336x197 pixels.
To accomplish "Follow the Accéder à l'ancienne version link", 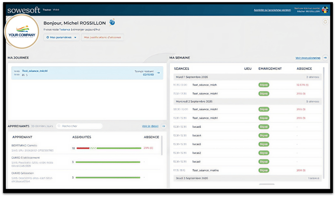I will 272,10.
